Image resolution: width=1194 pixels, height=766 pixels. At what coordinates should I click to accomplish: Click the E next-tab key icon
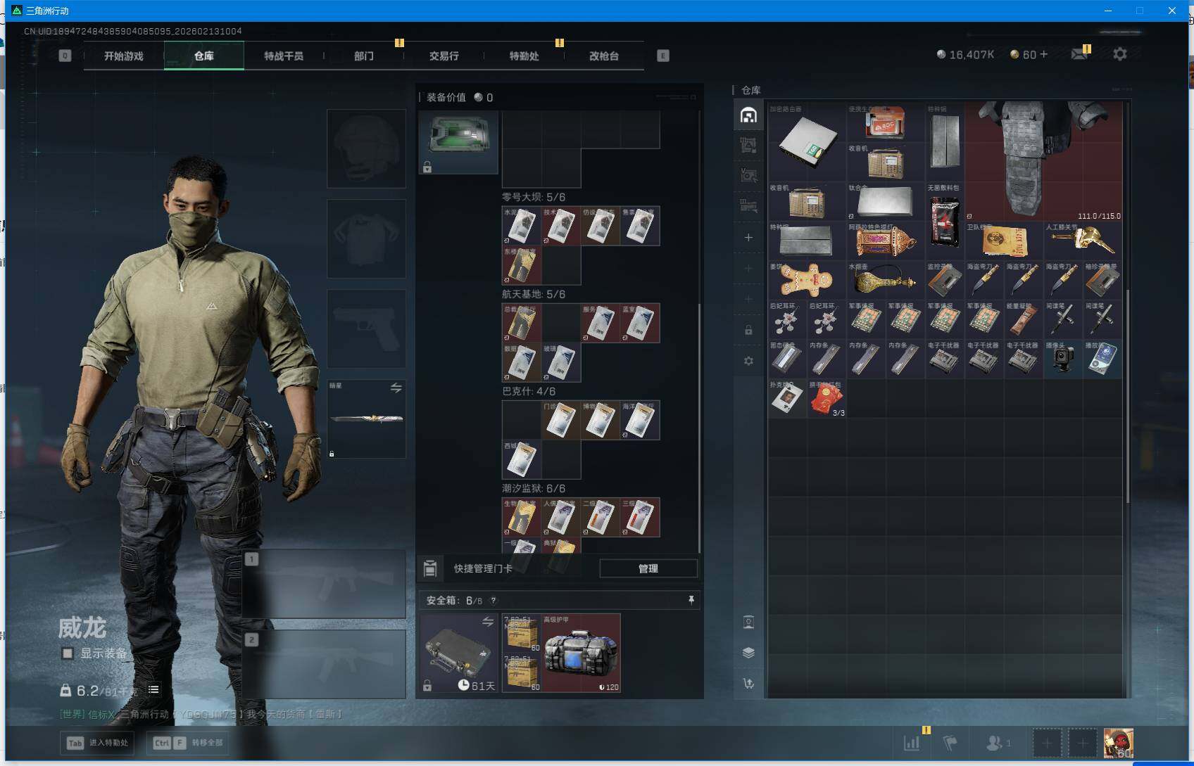click(662, 56)
